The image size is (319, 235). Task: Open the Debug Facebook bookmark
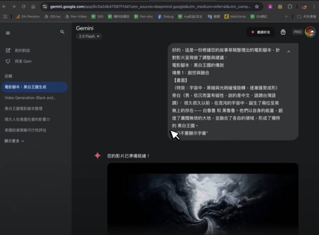(166, 17)
